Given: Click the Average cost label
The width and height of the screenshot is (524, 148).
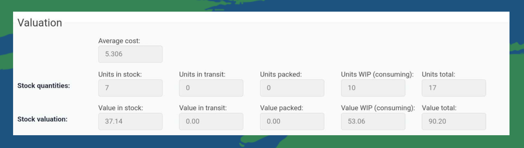Looking at the screenshot, I should tap(119, 41).
